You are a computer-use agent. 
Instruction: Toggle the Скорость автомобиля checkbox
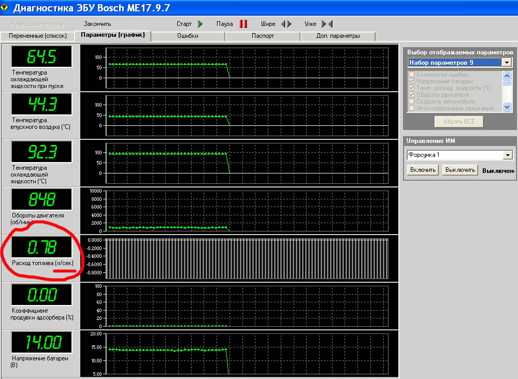click(412, 101)
